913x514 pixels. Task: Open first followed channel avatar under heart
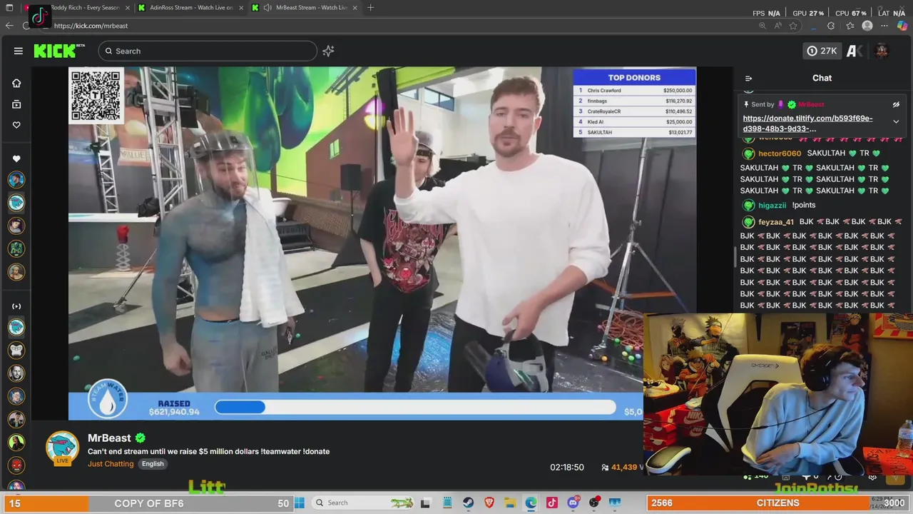click(x=16, y=180)
